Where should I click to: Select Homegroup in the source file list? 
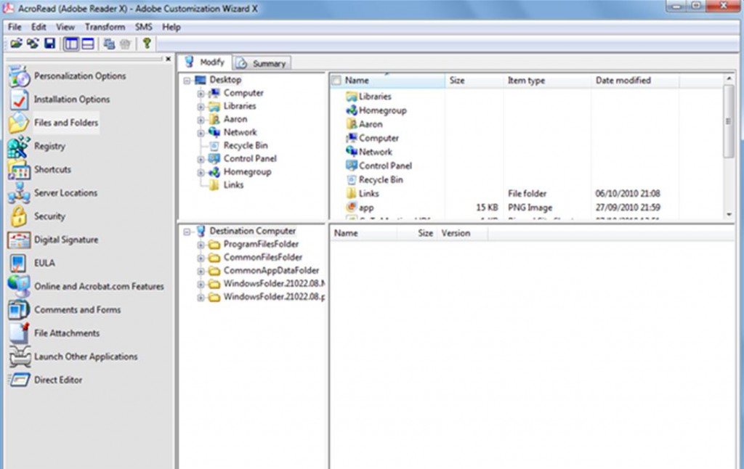382,110
